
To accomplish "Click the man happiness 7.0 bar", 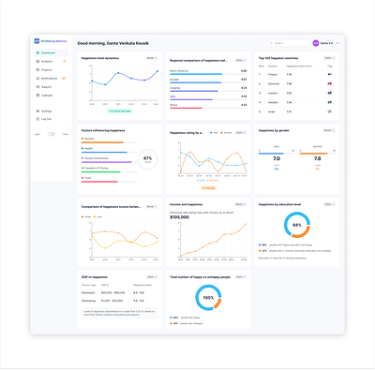I will (277, 154).
